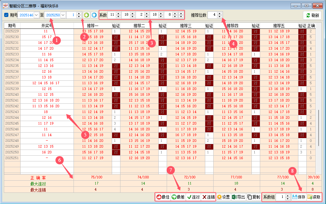Click the 最差 thumbs-down button
Viewport: 326px width, 204px height.
[x=178, y=197]
